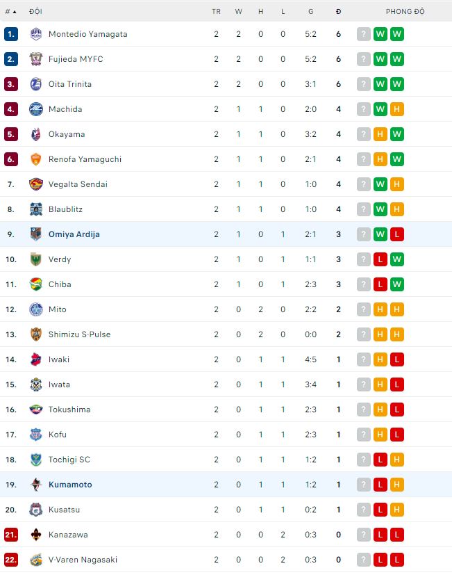Click the Vegalta Sendai crest icon
The image size is (452, 575).
click(x=36, y=184)
